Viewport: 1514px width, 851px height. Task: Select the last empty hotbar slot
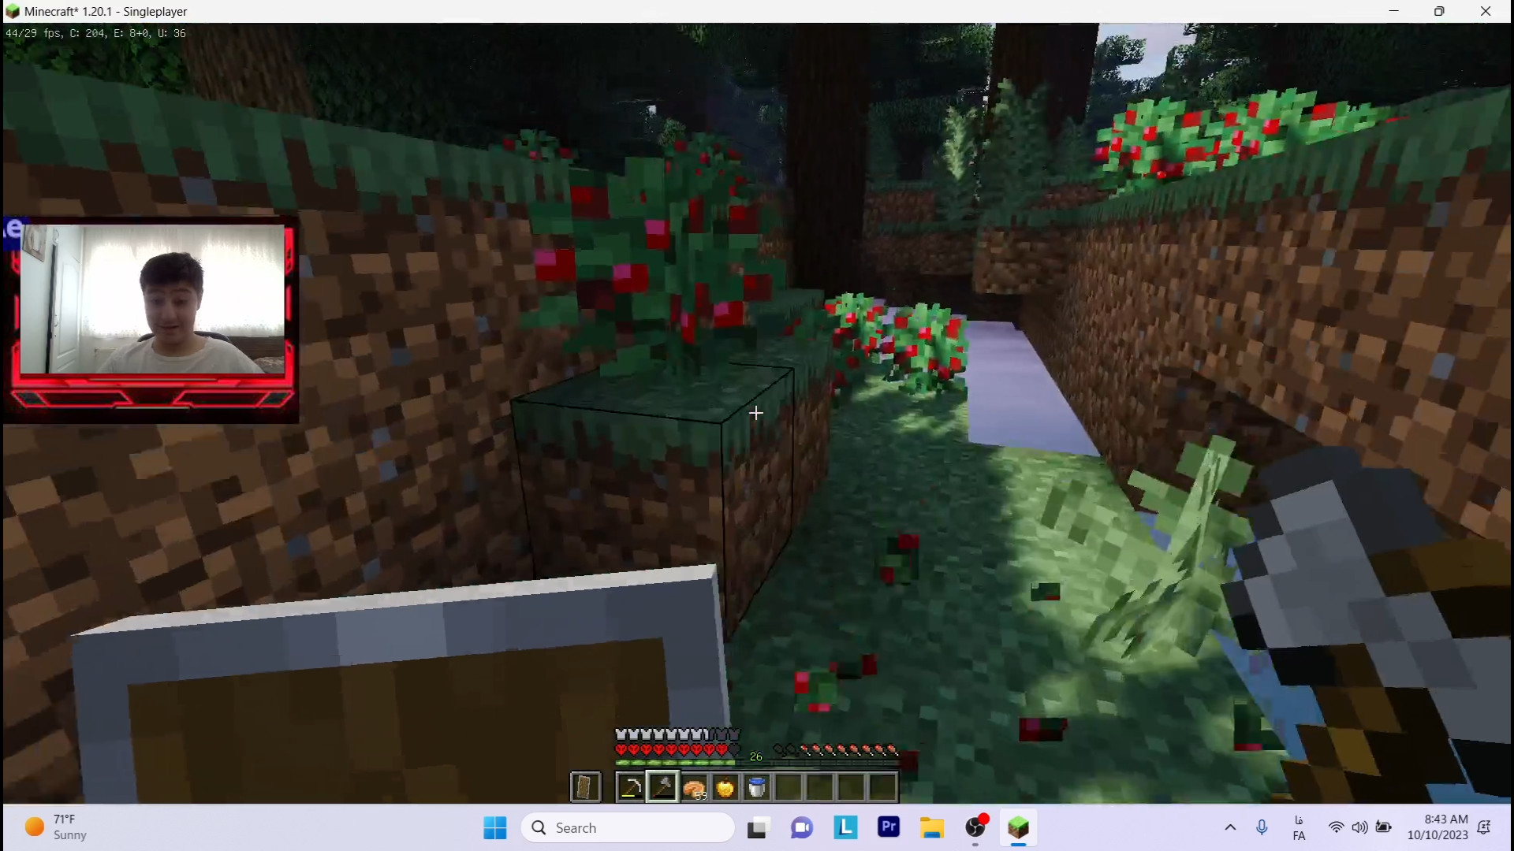883,787
